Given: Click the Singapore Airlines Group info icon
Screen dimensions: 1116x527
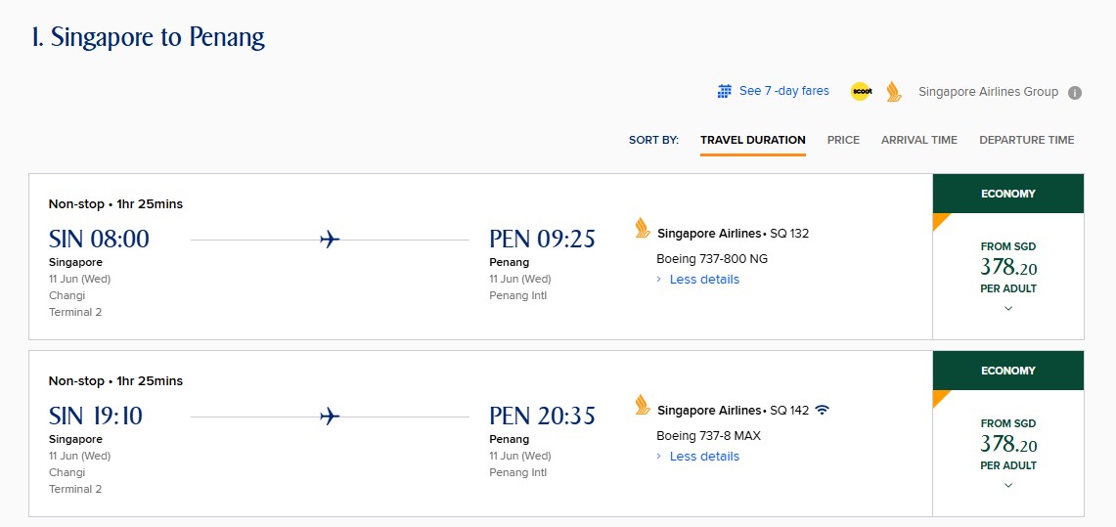Looking at the screenshot, I should [1075, 93].
